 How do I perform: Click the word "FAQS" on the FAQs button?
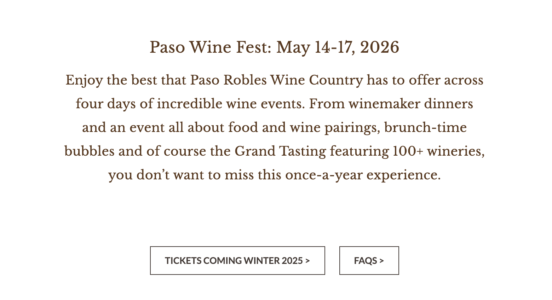pyautogui.click(x=366, y=261)
